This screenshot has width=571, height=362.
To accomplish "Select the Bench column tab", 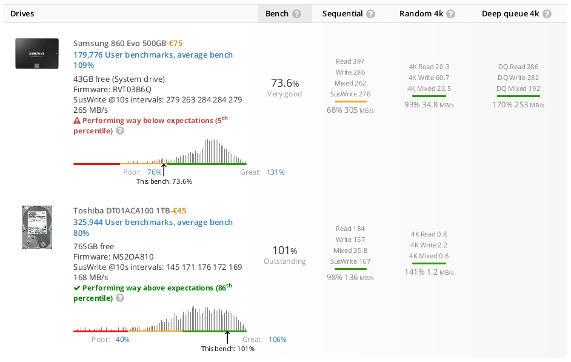I will tap(284, 14).
